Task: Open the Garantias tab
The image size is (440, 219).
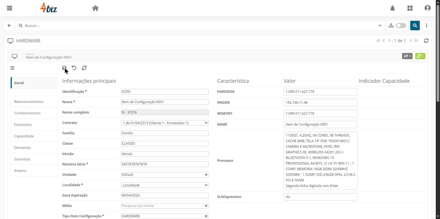Action: [34, 159]
